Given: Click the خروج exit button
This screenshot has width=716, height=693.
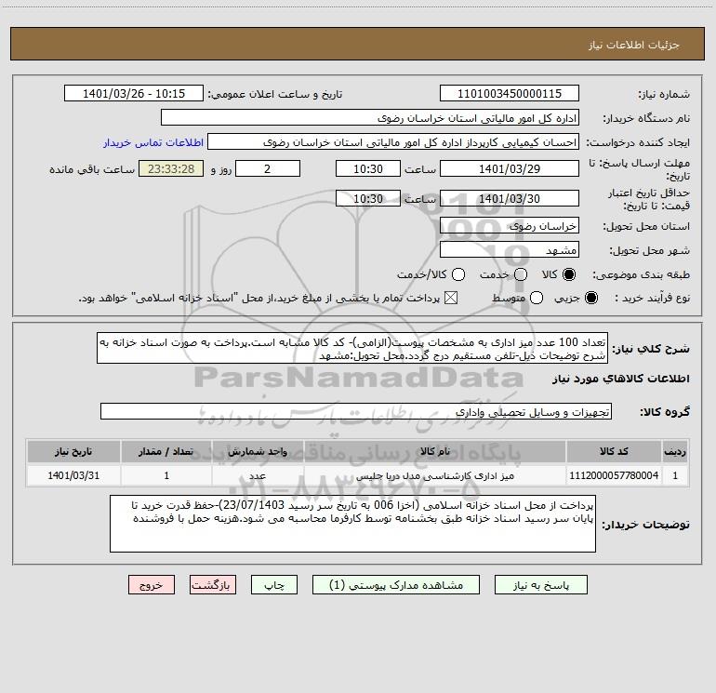Looking at the screenshot, I should 152,585.
